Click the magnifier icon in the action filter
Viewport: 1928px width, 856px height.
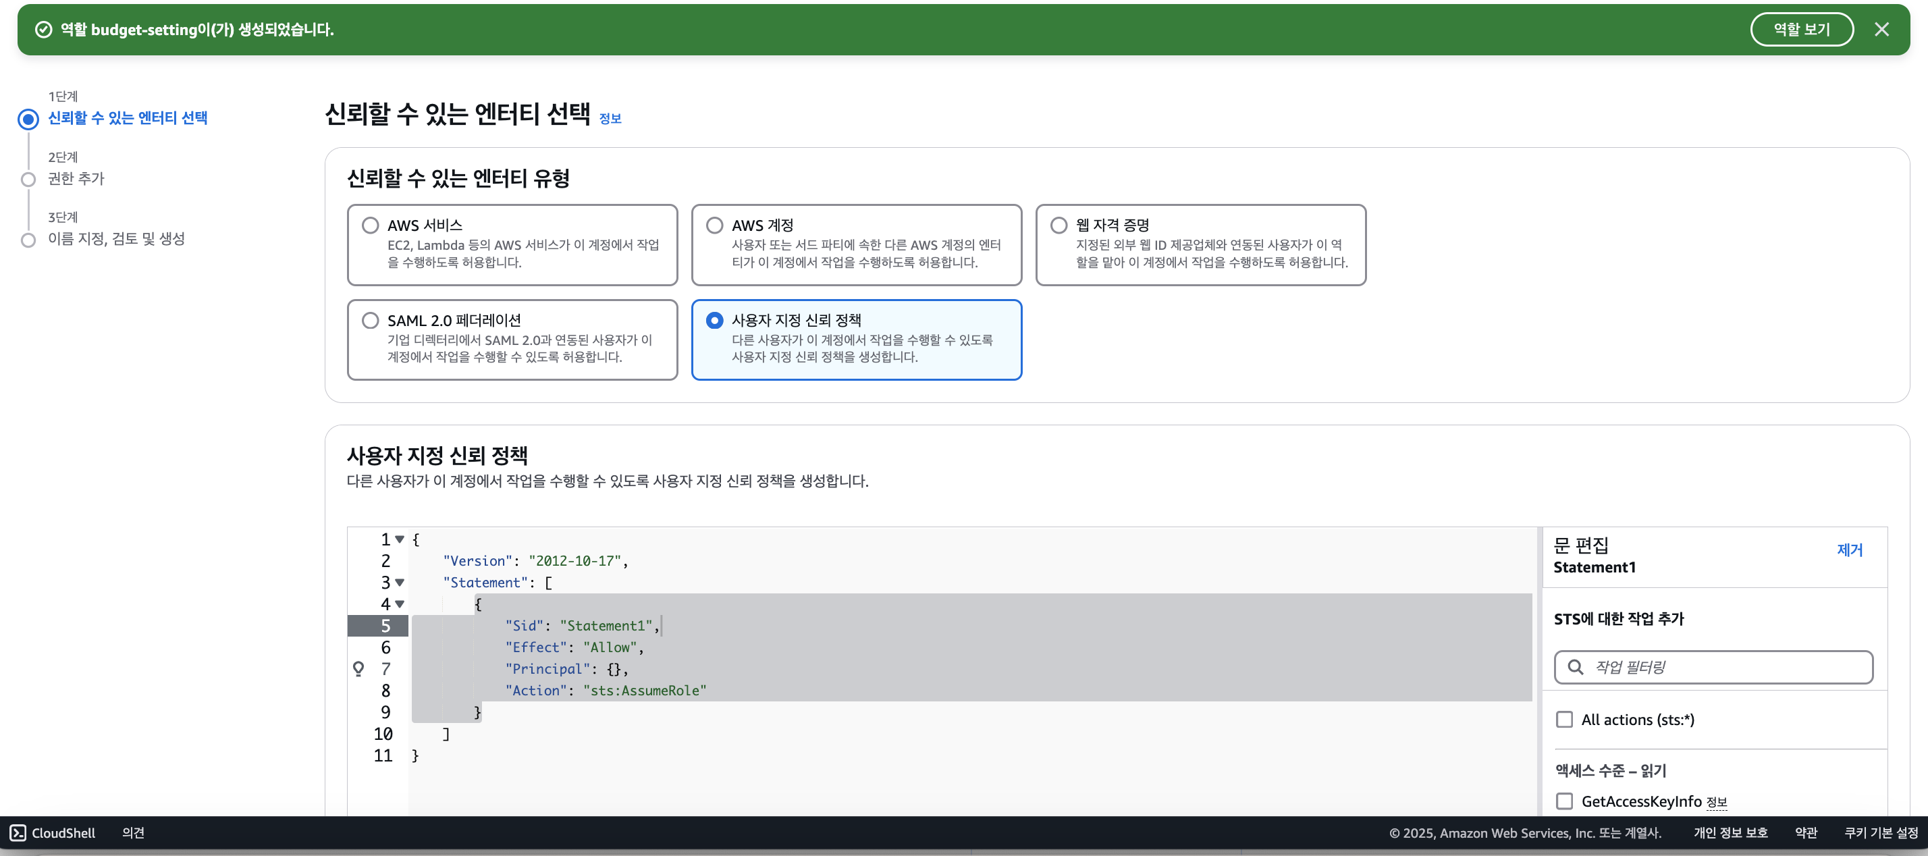tap(1575, 667)
